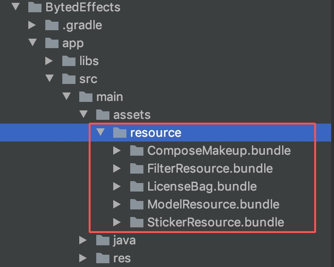Screen dimensions: 334x267
Task: Collapse the assets folder arrow
Action: (83, 114)
